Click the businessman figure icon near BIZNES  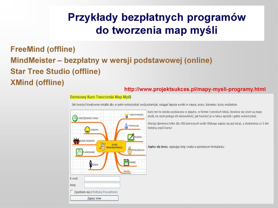tap(91, 164)
